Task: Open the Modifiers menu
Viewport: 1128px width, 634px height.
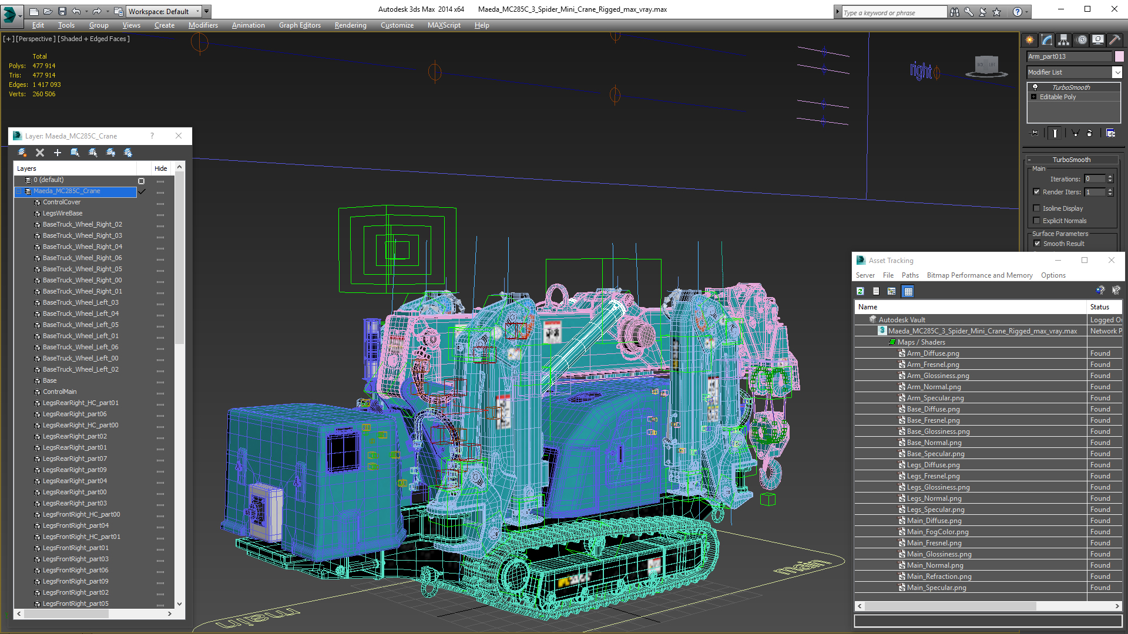Action: (203, 25)
